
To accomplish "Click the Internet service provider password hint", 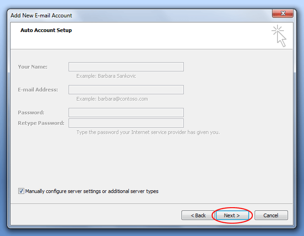I will (x=148, y=132).
